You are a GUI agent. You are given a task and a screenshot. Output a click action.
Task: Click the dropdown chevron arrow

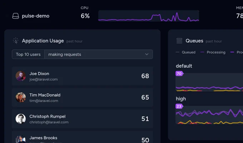point(147,54)
